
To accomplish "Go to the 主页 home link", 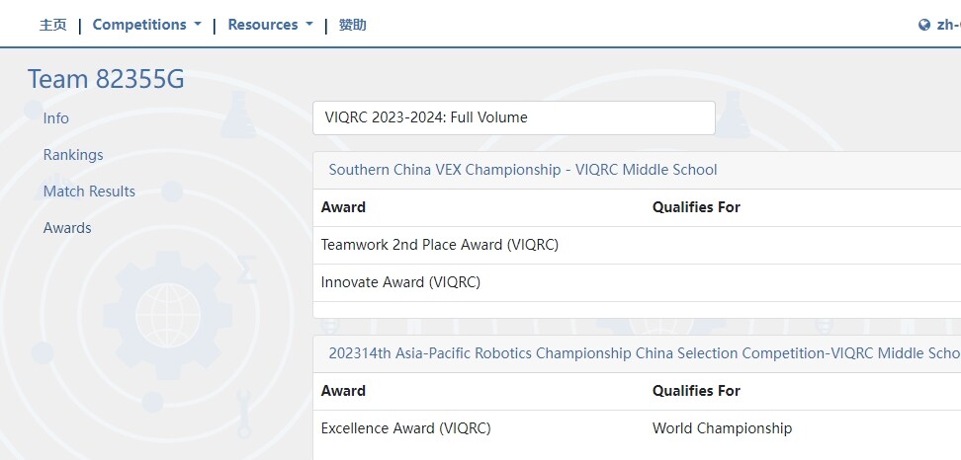I will (53, 25).
